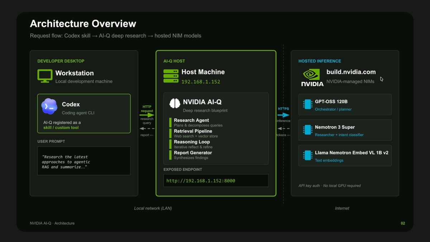The height and width of the screenshot is (242, 430).
Task: Click the Architecture Overview slide title
Action: [83, 24]
